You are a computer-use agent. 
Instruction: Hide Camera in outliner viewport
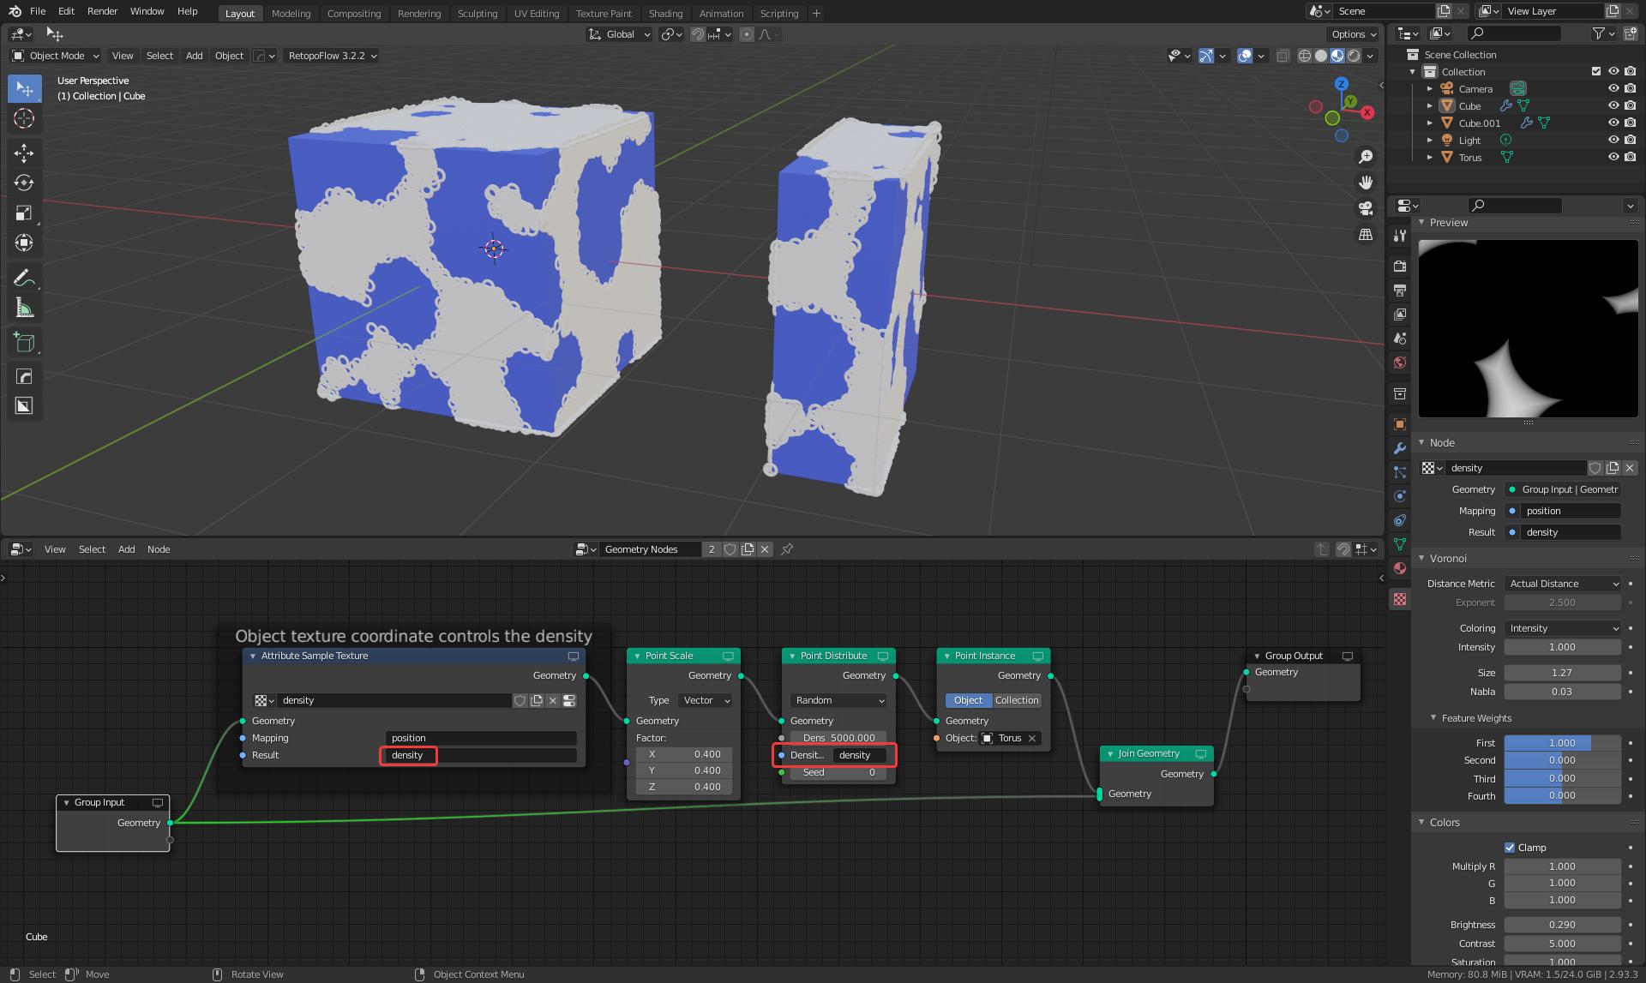[x=1613, y=88]
